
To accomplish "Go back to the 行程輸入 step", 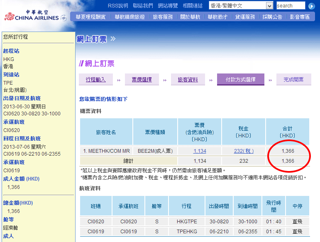I will coord(96,80).
